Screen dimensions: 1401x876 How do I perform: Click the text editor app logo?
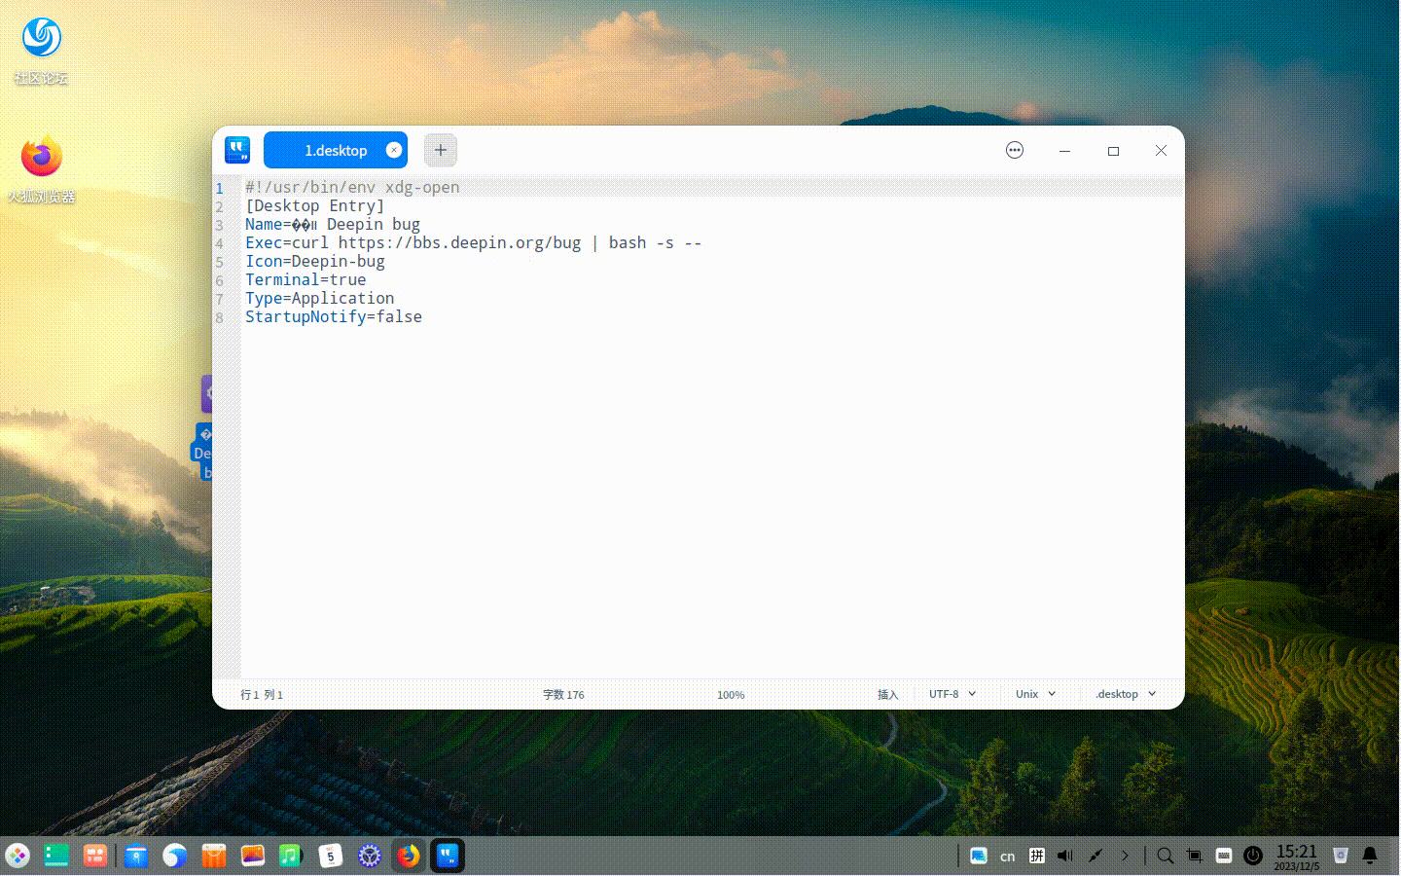pyautogui.click(x=237, y=150)
